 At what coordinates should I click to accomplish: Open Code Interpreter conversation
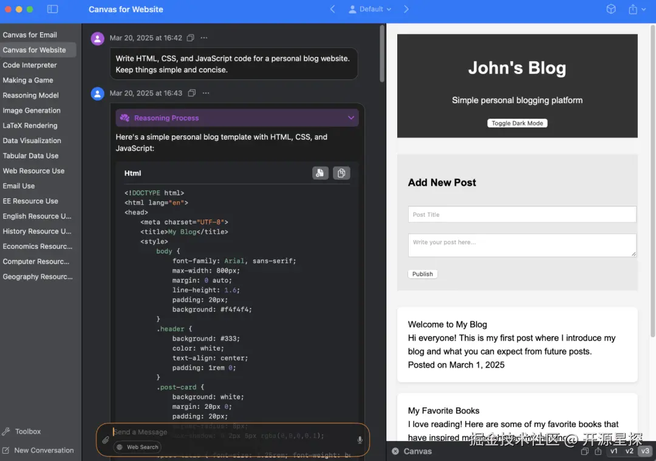[38, 65]
